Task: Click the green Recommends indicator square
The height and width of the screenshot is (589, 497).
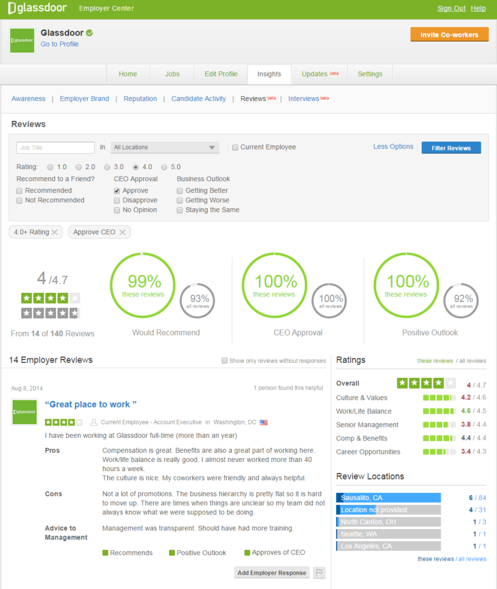Action: point(106,553)
